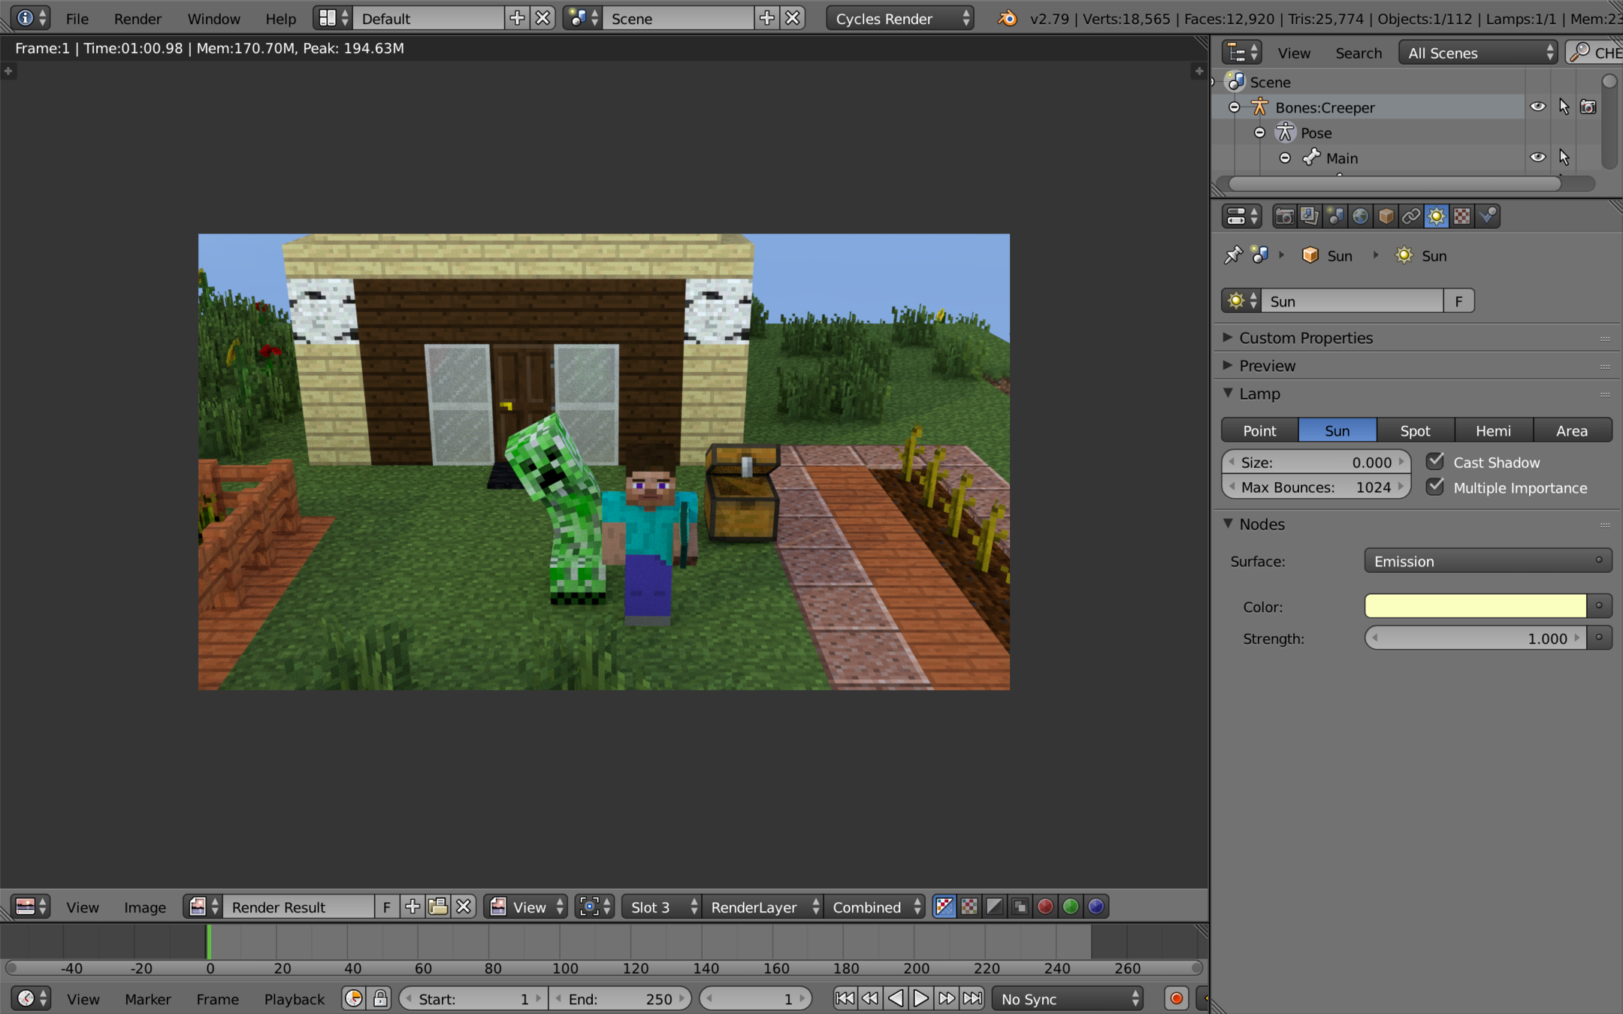1623x1014 pixels.
Task: Toggle the red channel display
Action: tap(1044, 907)
